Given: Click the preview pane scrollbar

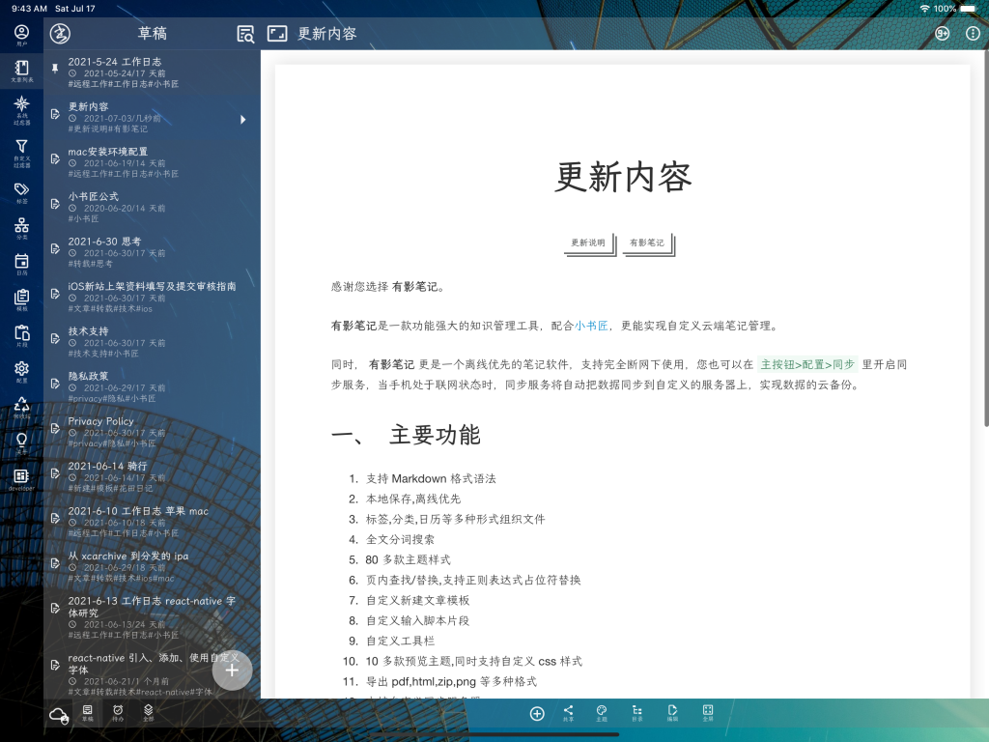Looking at the screenshot, I should 986,240.
